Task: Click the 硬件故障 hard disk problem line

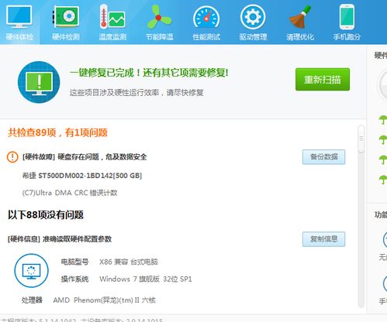Action: (x=85, y=156)
